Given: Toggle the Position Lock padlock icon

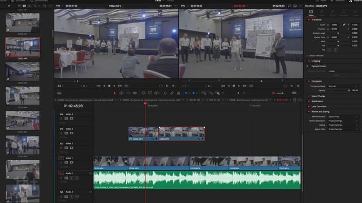Looking at the screenshot, I should (179, 93).
